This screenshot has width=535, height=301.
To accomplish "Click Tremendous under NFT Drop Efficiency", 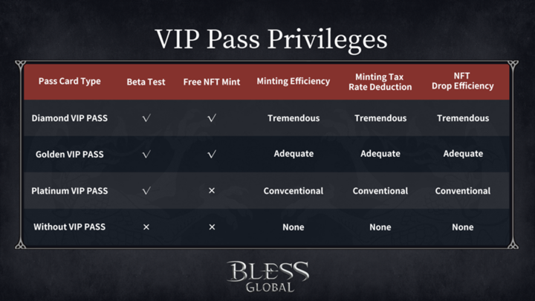I will click(x=463, y=118).
